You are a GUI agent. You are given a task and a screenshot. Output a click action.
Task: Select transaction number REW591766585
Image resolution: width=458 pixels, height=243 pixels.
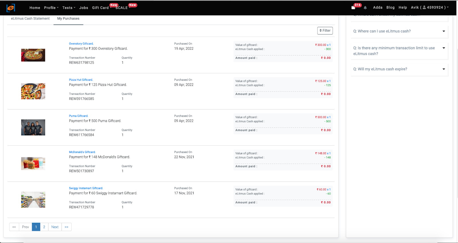point(82,99)
